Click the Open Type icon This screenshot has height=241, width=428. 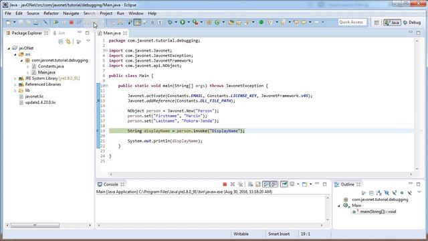231,22
